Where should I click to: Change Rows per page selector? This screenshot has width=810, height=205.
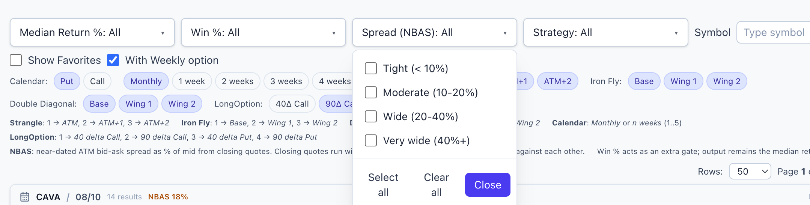coord(750,171)
